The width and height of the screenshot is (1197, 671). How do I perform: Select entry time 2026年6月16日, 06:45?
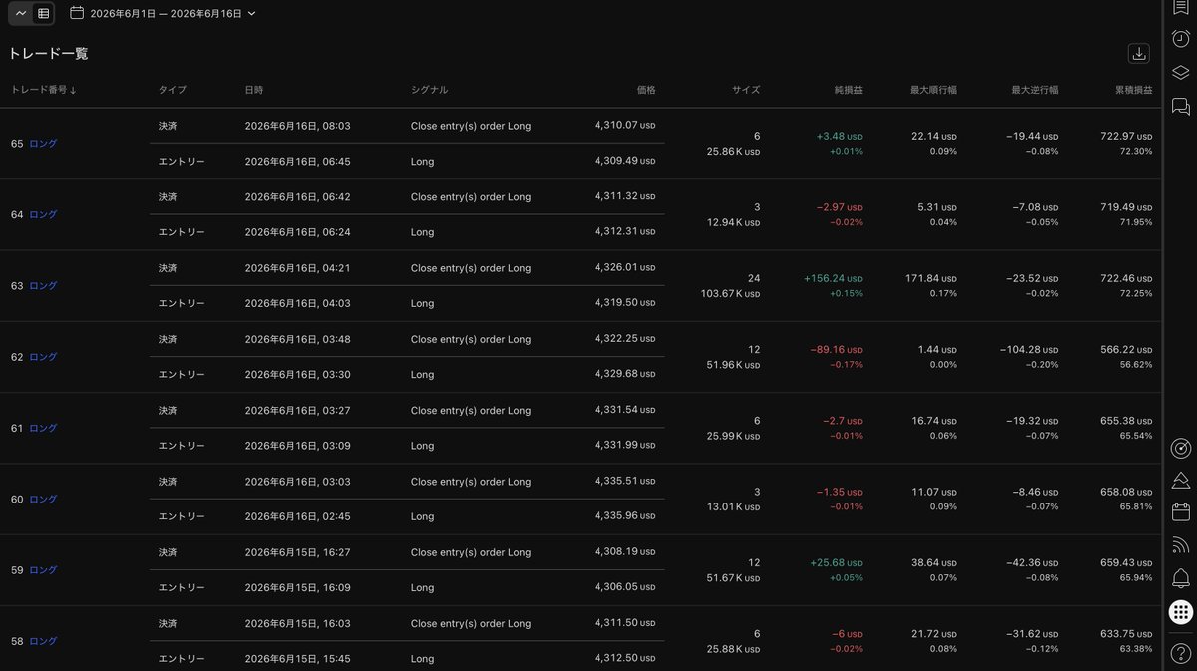[x=297, y=161]
